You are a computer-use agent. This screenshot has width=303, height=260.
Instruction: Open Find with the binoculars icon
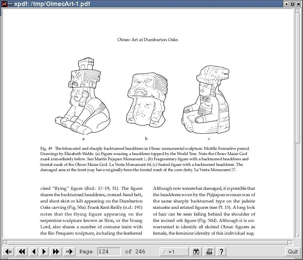(196, 251)
